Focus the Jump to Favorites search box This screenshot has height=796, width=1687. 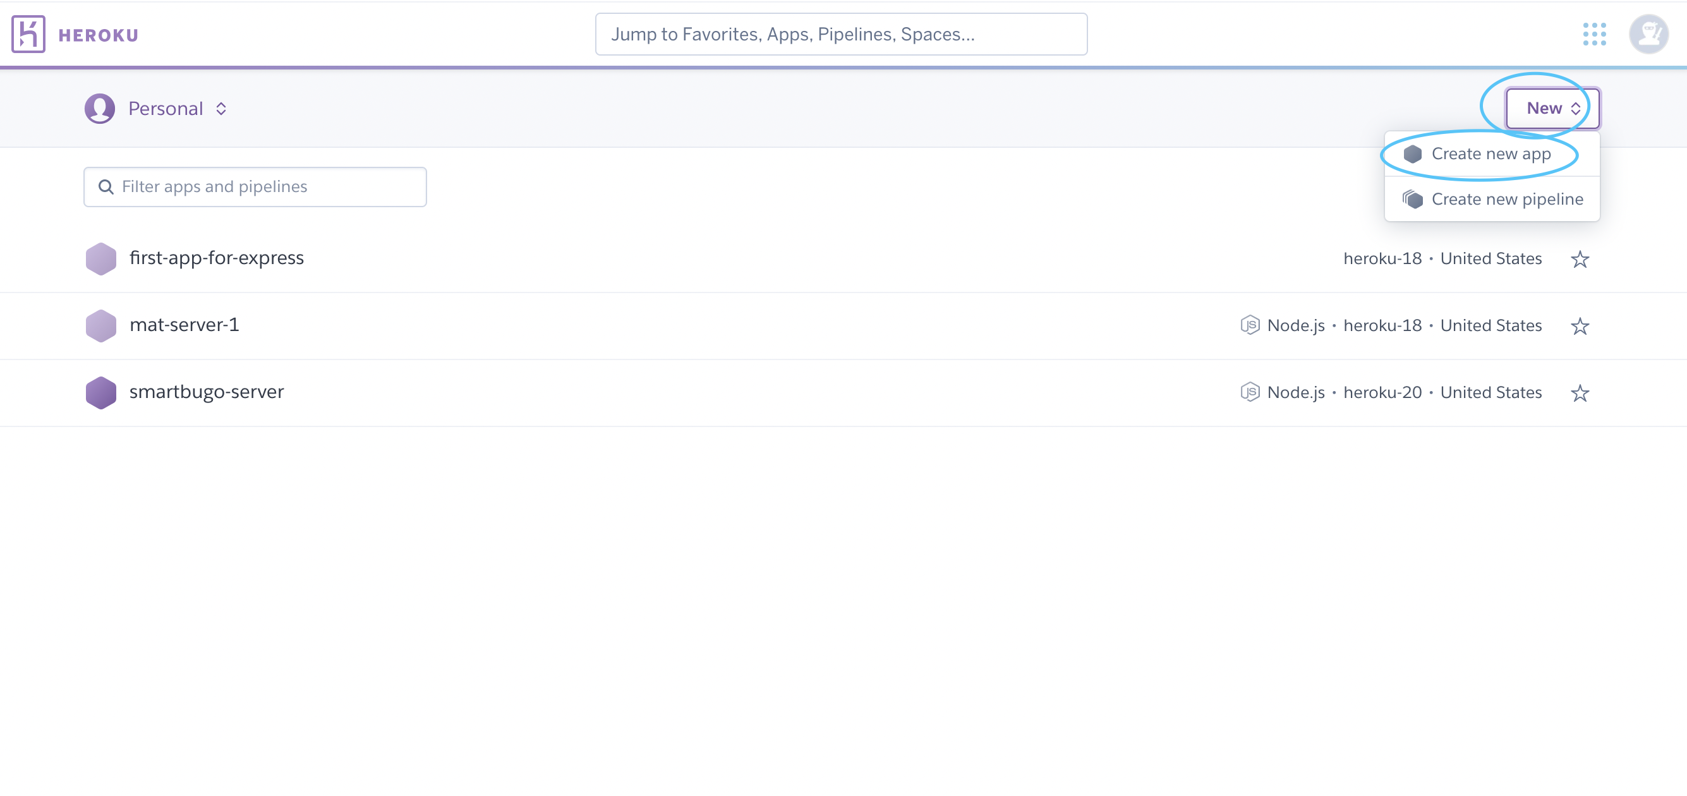click(840, 34)
